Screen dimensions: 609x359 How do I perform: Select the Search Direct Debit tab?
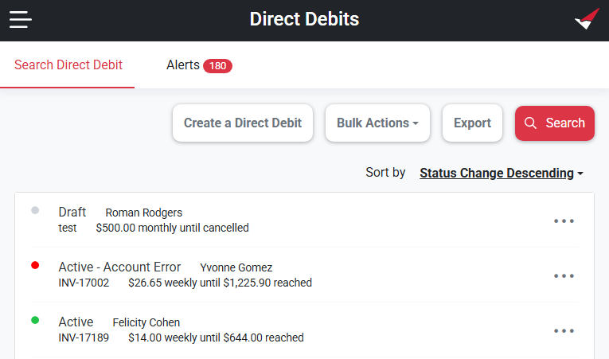[68, 65]
